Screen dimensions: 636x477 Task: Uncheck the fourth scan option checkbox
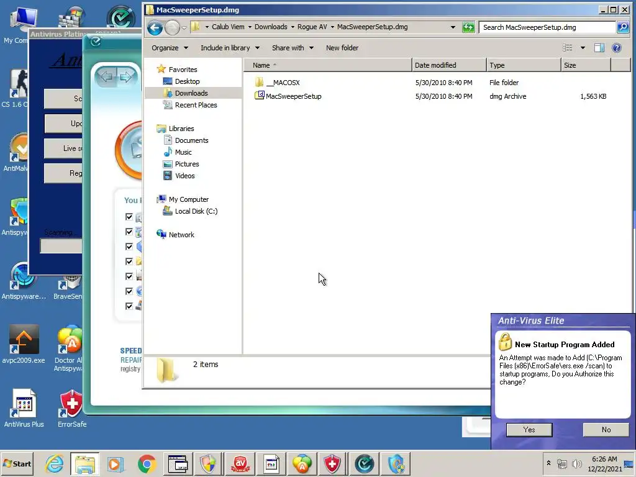tap(129, 261)
